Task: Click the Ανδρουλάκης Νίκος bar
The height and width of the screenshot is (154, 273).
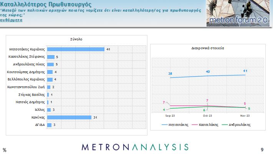Action: (50, 64)
